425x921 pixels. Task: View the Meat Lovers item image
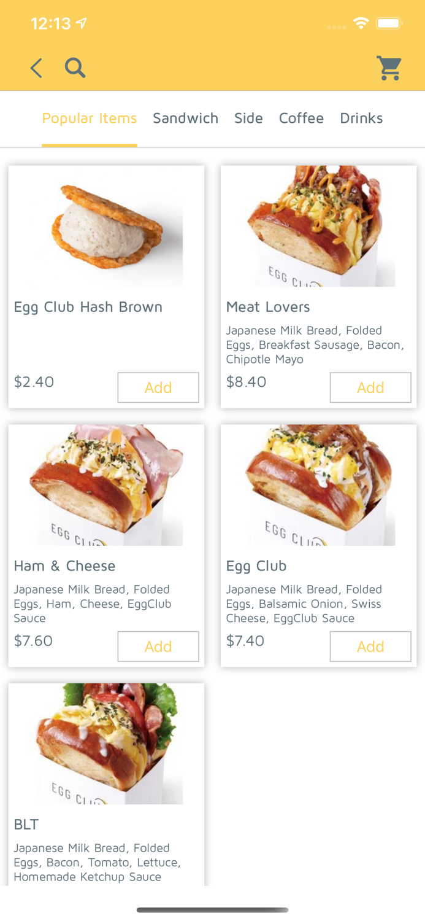[x=318, y=226]
